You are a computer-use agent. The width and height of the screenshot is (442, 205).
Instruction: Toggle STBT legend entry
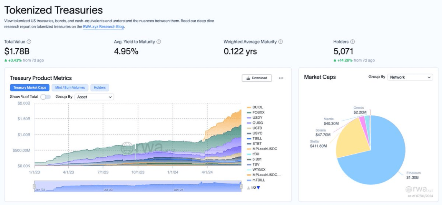[x=255, y=144]
